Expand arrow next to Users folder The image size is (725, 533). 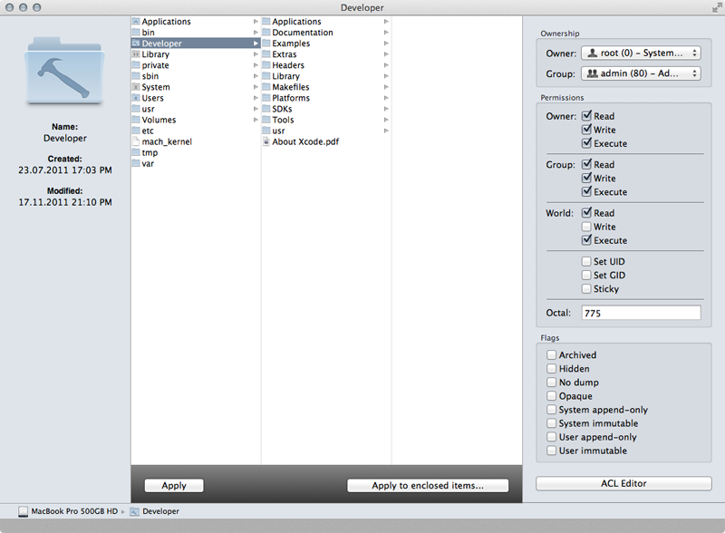pyautogui.click(x=256, y=98)
